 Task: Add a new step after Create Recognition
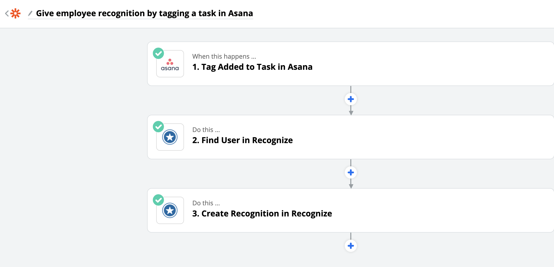click(351, 246)
